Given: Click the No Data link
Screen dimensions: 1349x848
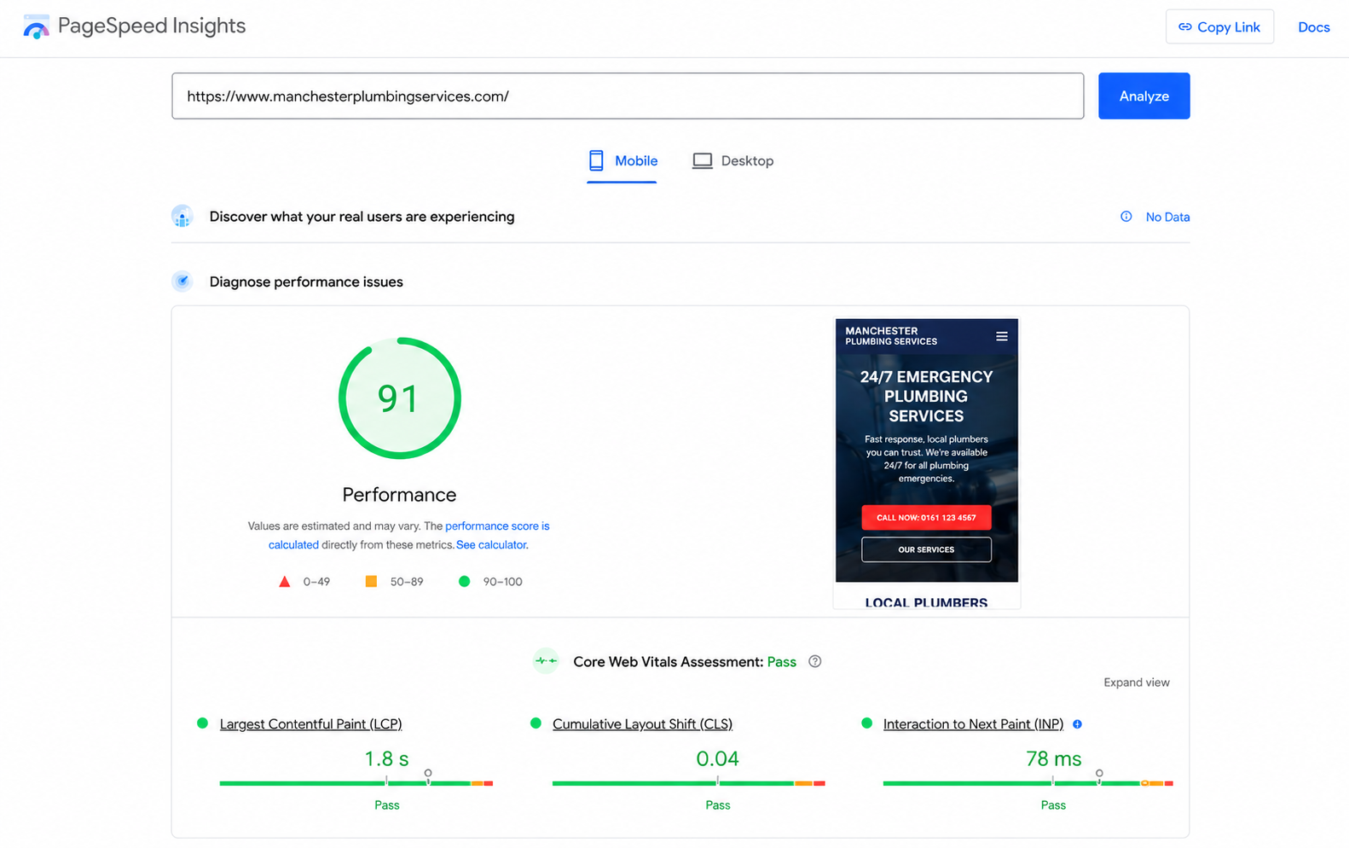Looking at the screenshot, I should (1167, 218).
